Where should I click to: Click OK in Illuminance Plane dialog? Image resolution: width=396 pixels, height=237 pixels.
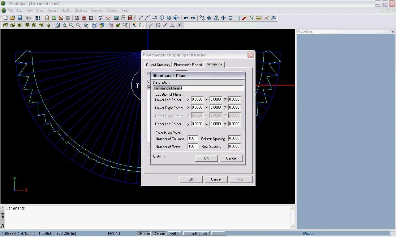coord(206,158)
